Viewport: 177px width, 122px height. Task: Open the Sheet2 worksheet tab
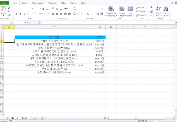[24, 118]
